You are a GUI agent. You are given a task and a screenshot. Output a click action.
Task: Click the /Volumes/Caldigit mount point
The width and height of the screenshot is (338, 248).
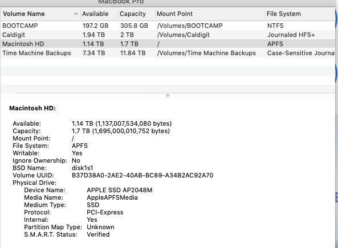183,35
